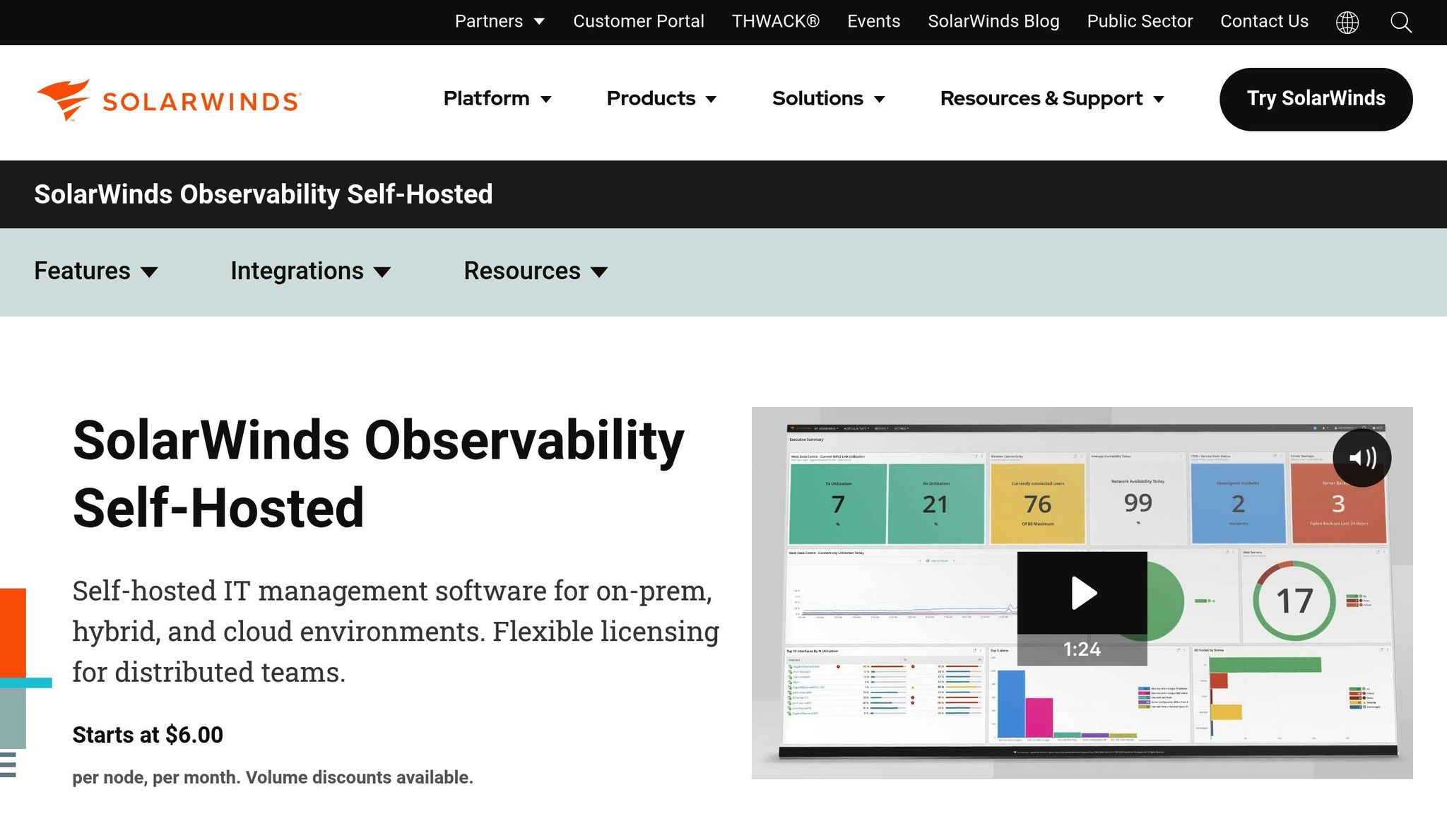1447x814 pixels.
Task: Click the main SolarWinds Observability Self-Hosted heading
Action: 379,474
